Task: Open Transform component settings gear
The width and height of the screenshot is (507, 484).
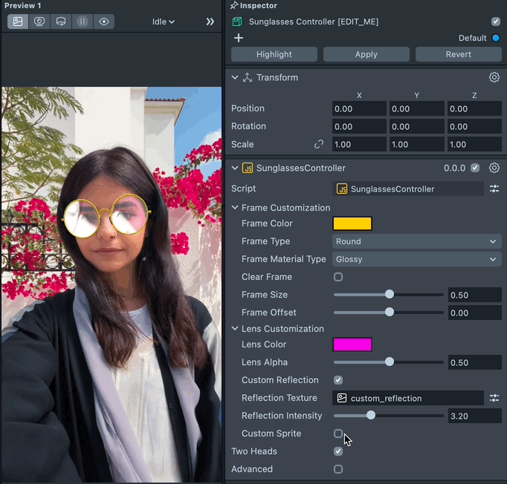Action: pyautogui.click(x=494, y=77)
